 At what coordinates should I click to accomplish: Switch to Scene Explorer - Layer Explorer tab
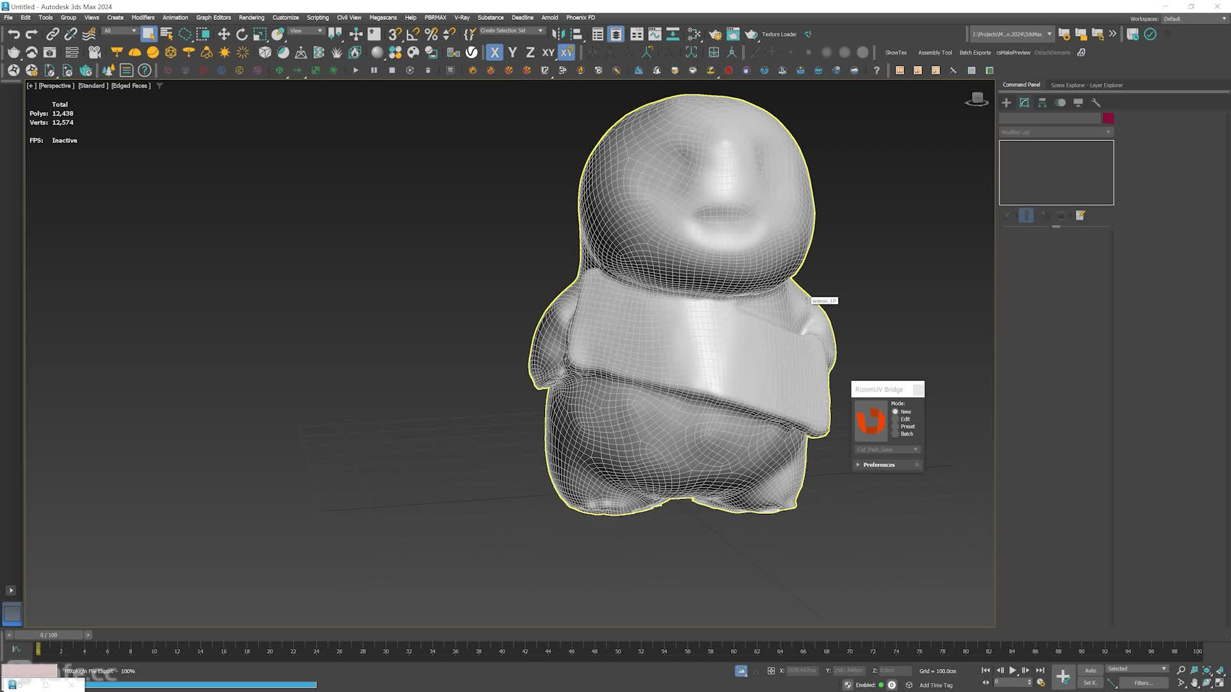(1087, 85)
